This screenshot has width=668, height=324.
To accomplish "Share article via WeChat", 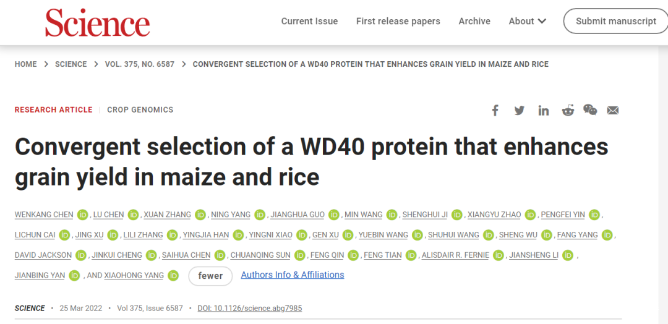I will 590,110.
